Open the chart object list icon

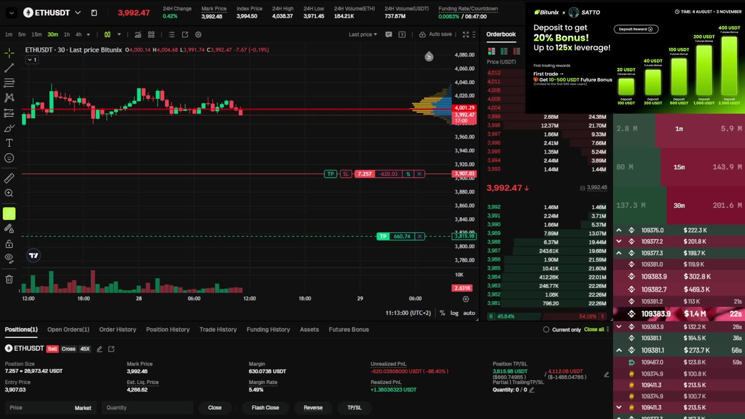pos(172,34)
